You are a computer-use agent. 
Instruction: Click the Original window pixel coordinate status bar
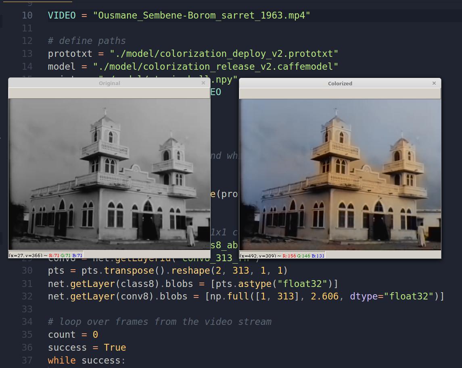click(x=46, y=255)
